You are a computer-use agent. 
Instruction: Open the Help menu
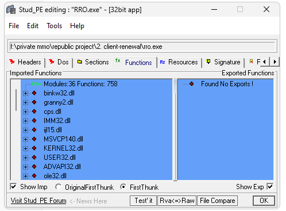click(x=77, y=26)
